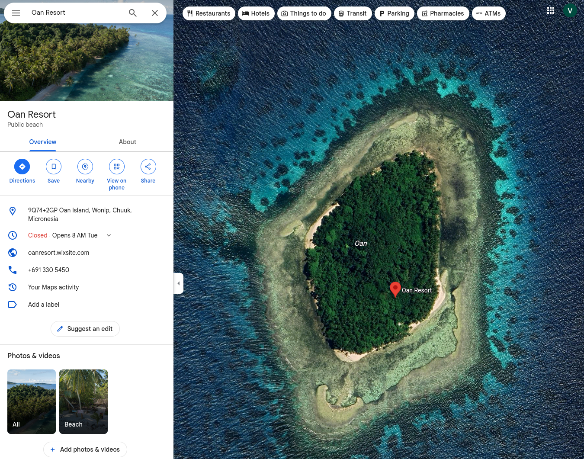Open the All photos thumbnail
The width and height of the screenshot is (584, 459).
(x=32, y=401)
